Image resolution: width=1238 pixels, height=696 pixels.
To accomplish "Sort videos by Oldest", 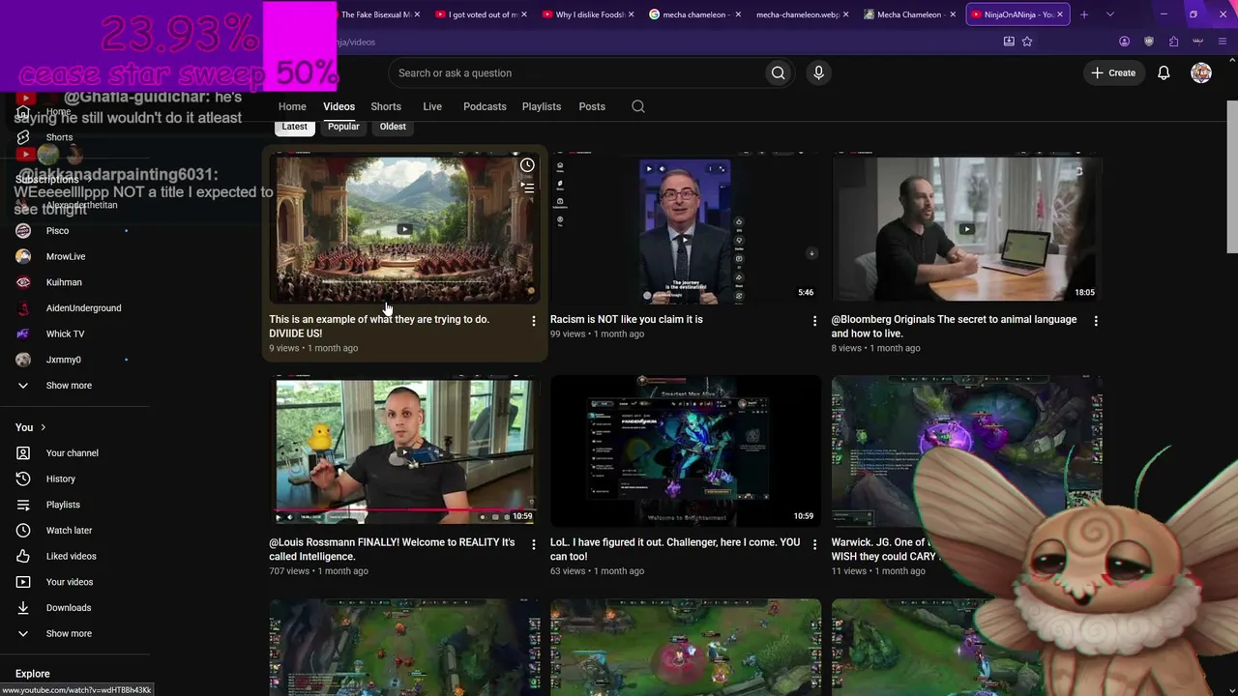I will pos(393,127).
